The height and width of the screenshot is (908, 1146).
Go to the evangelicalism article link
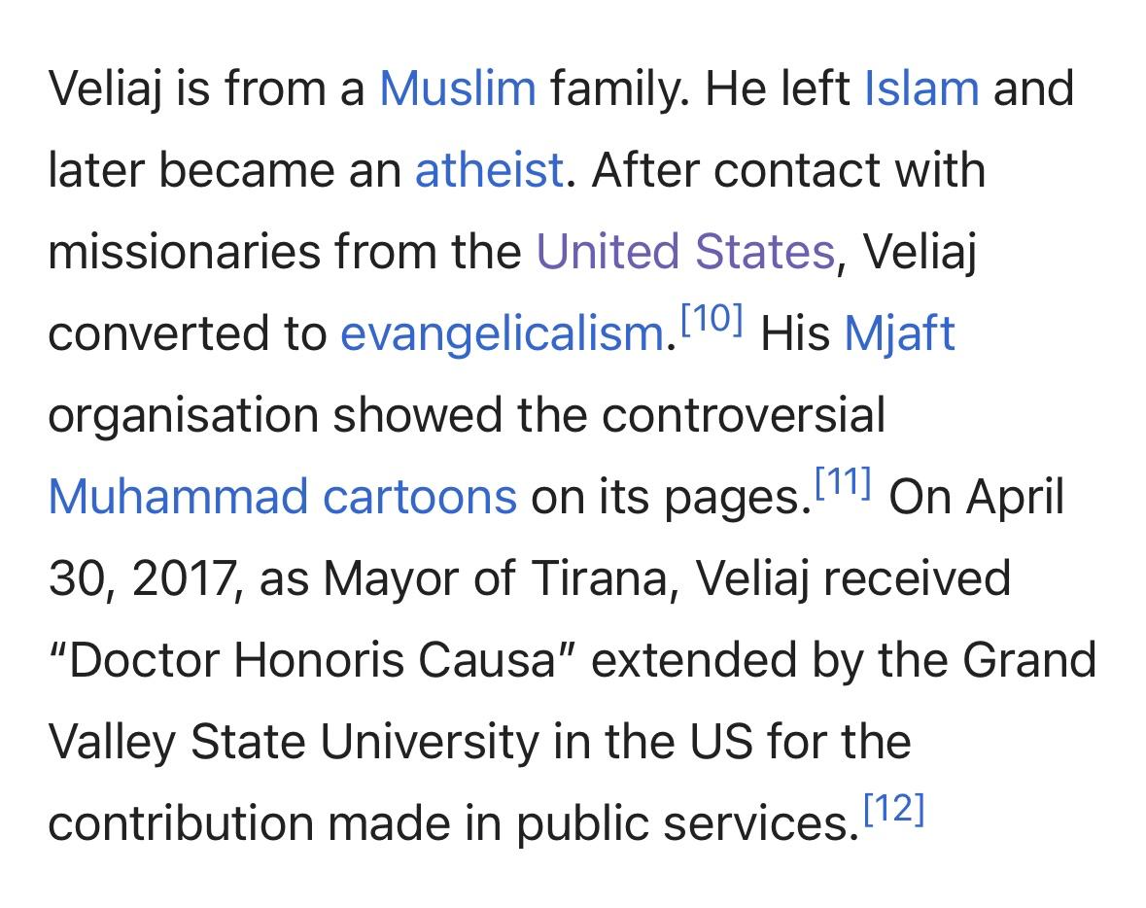502,333
